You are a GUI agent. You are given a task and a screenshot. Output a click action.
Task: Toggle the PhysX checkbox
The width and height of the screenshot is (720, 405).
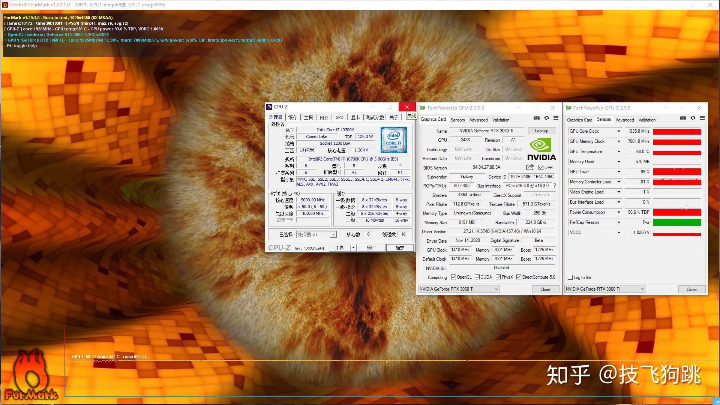pyautogui.click(x=498, y=277)
